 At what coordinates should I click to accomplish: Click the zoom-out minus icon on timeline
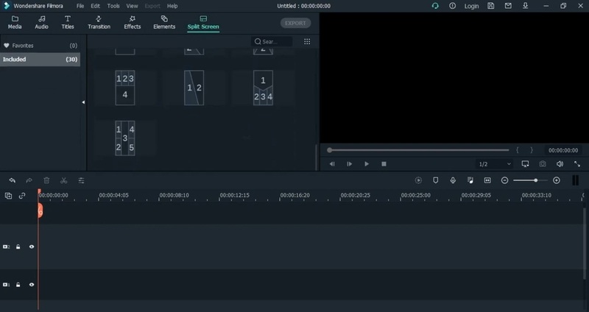[x=505, y=180]
